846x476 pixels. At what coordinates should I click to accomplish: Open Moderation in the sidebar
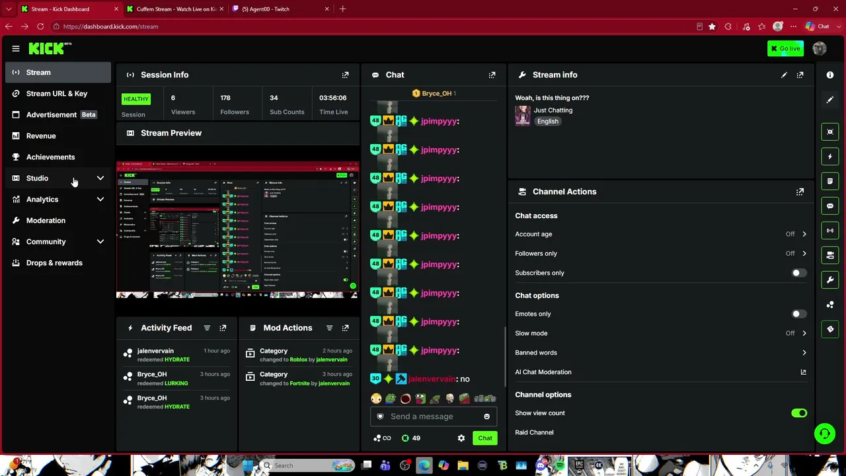coord(58,221)
